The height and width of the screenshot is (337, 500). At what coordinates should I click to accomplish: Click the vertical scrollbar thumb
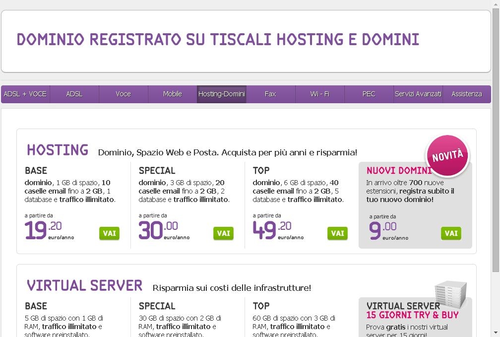pyautogui.click(x=496, y=140)
